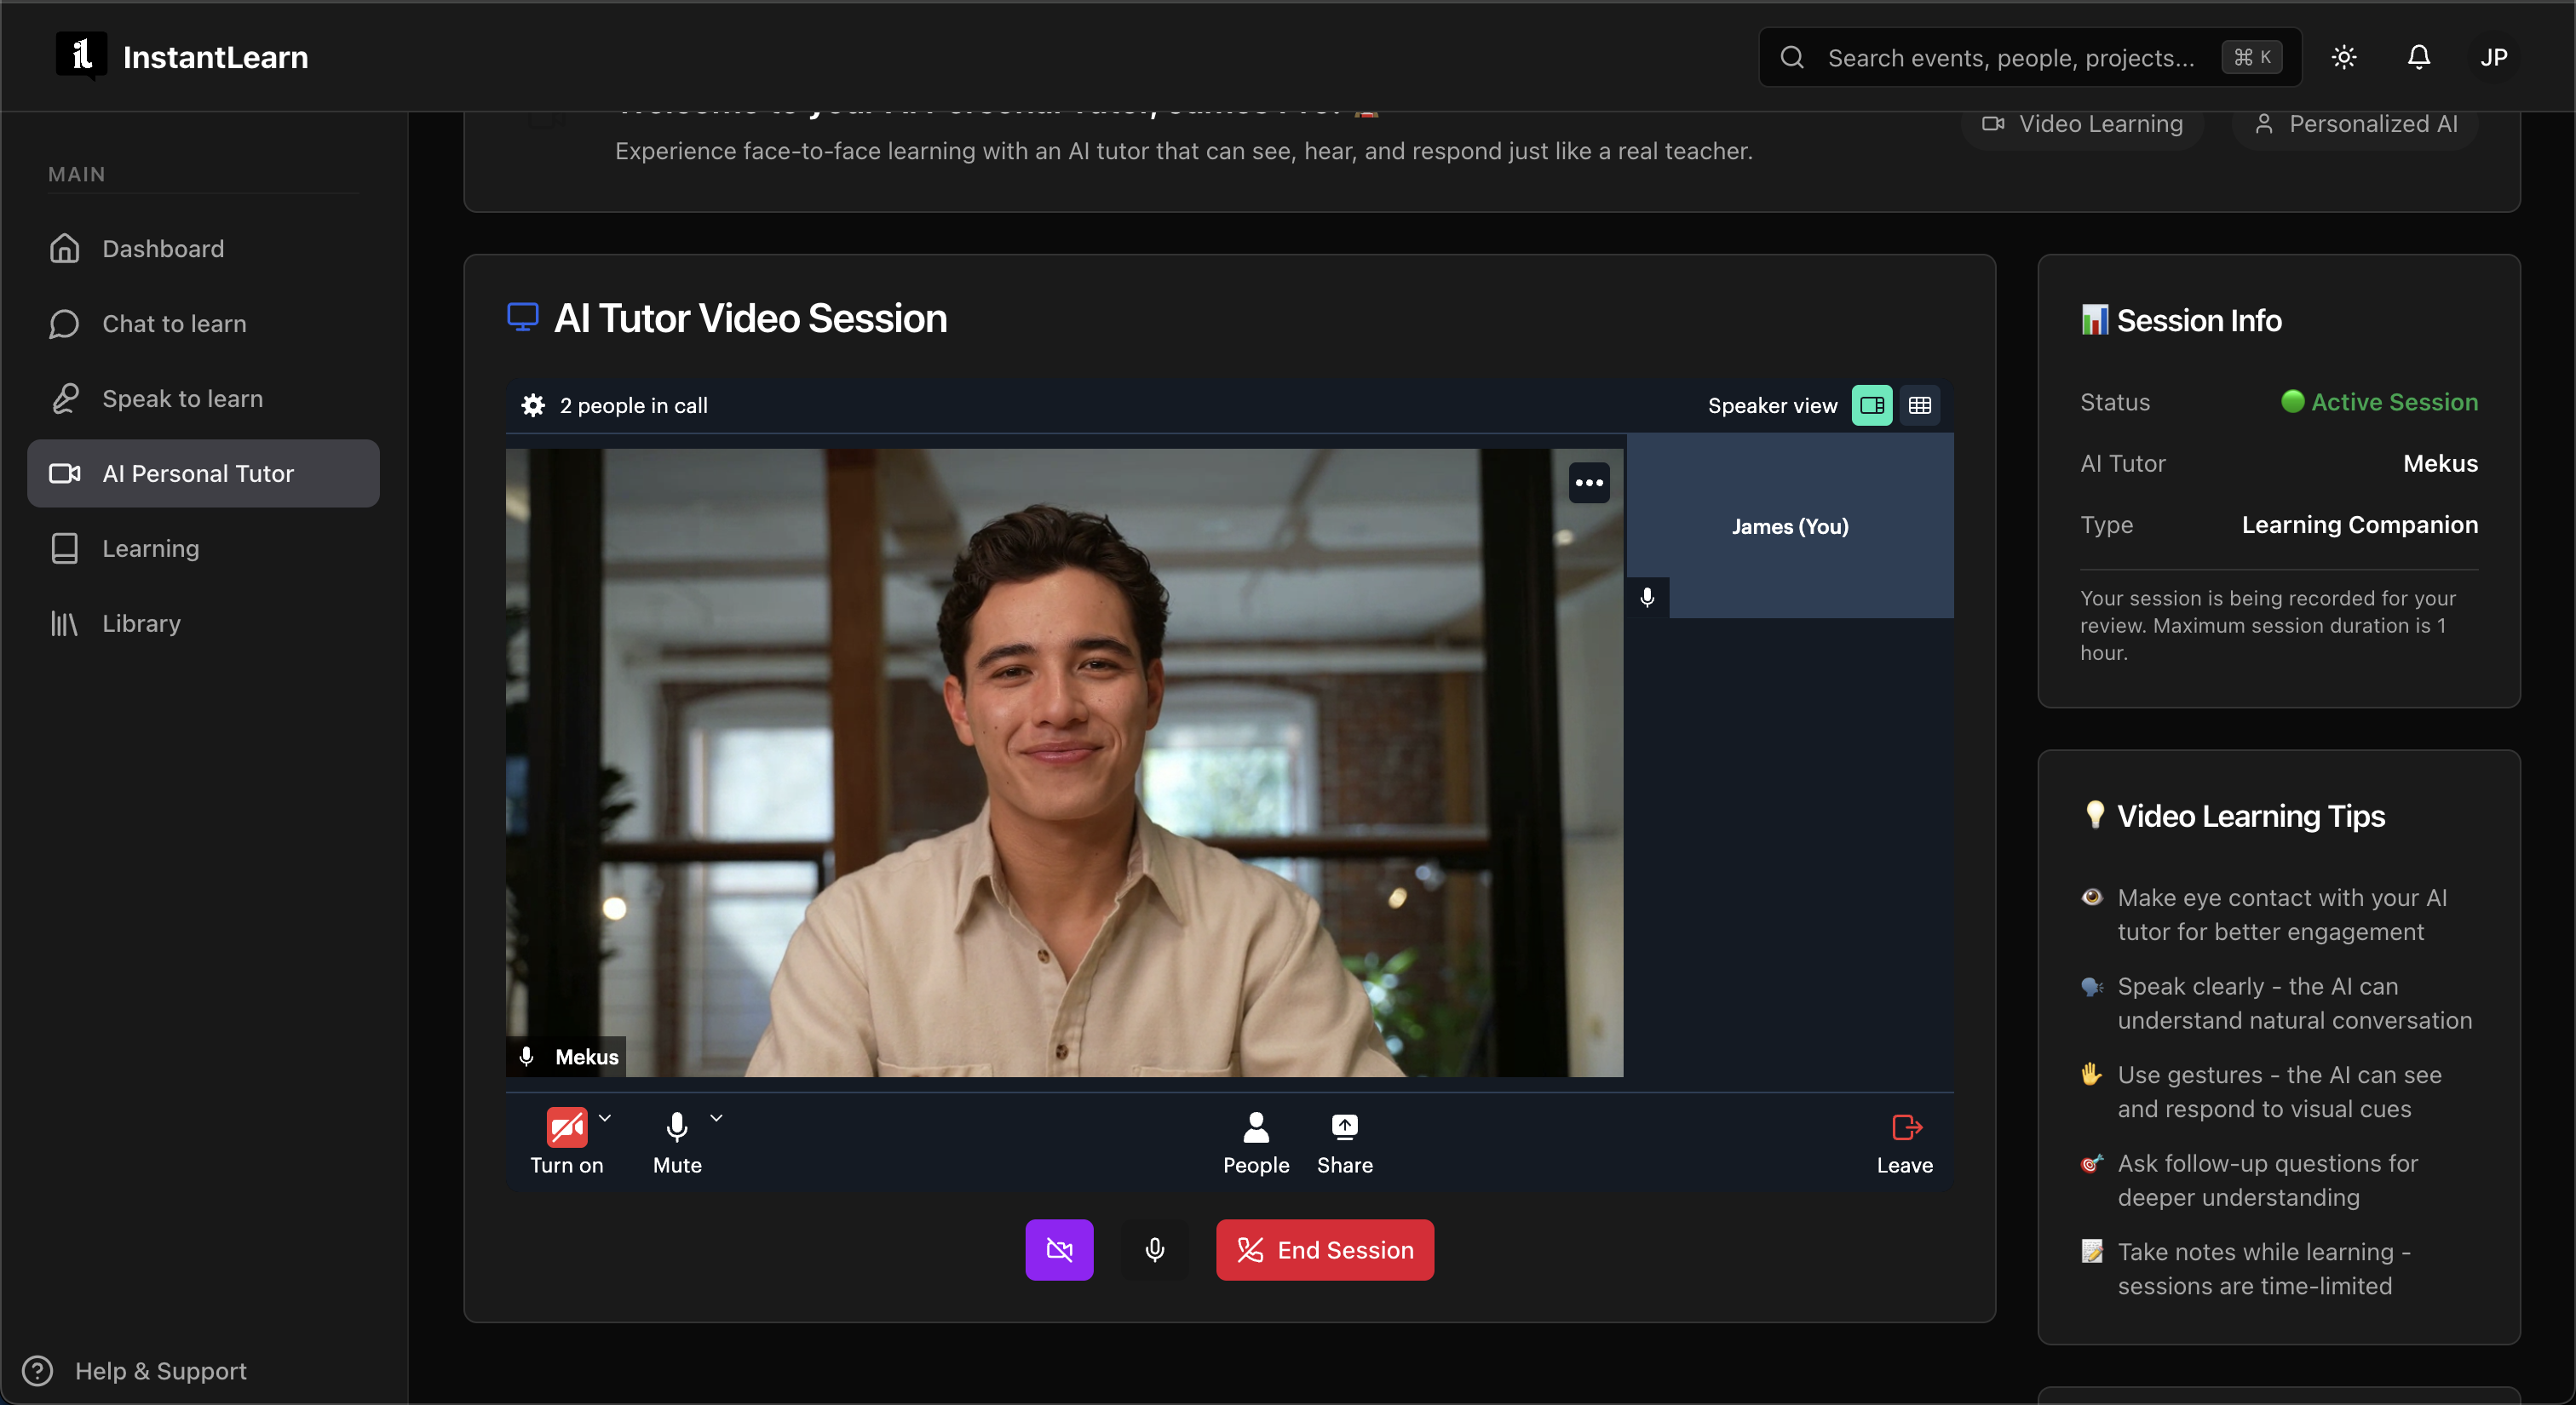Click the call settings gear icon

click(533, 404)
